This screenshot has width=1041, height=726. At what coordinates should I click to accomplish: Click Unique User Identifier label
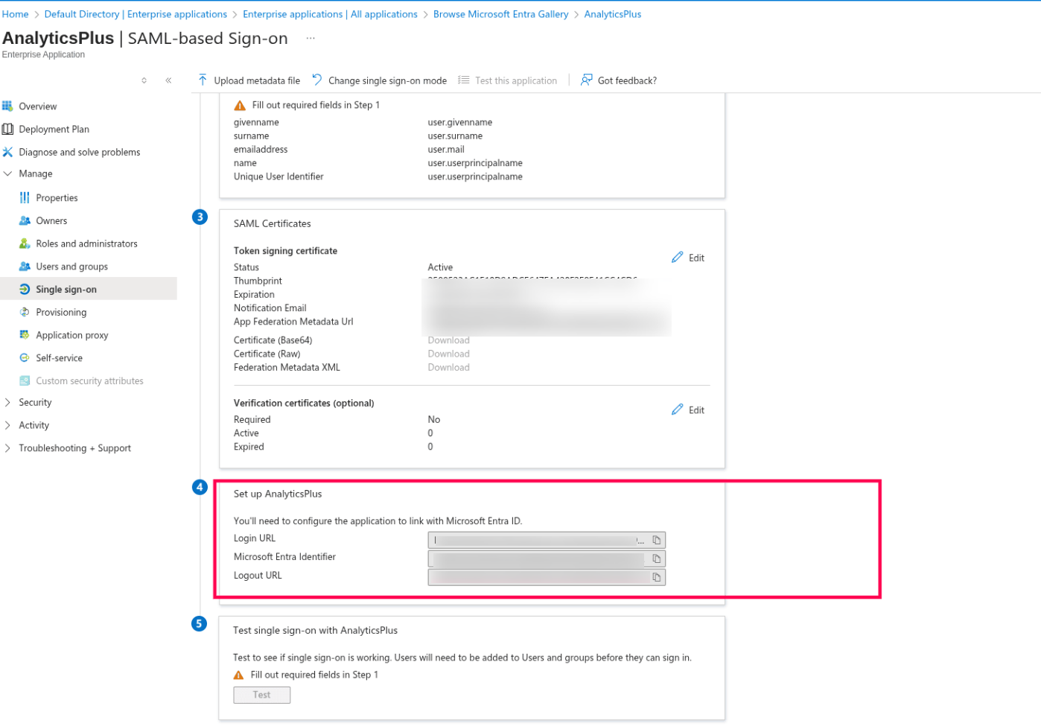tap(278, 176)
